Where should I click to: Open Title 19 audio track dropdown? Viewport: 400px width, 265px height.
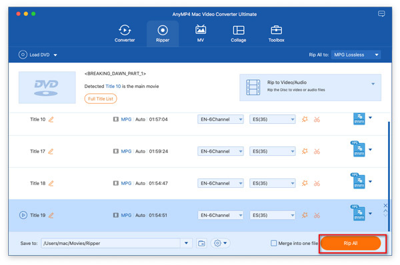[x=221, y=215]
